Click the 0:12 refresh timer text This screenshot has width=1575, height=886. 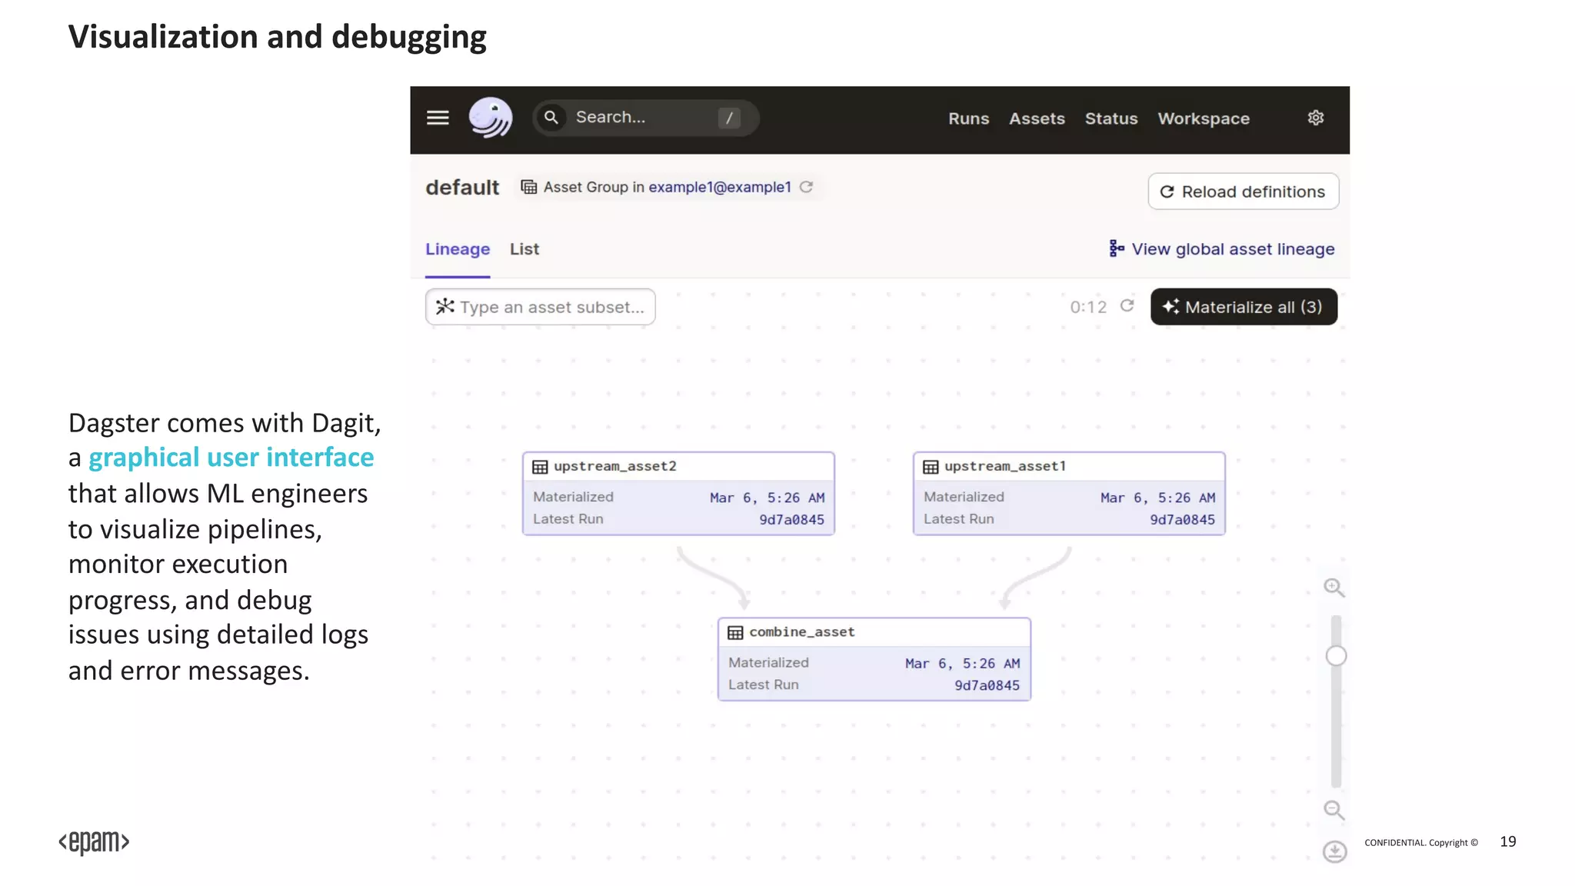click(1088, 307)
